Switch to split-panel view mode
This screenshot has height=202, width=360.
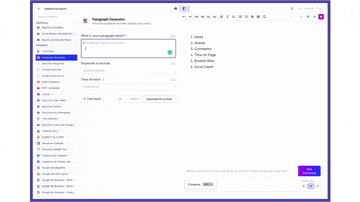(x=184, y=9)
